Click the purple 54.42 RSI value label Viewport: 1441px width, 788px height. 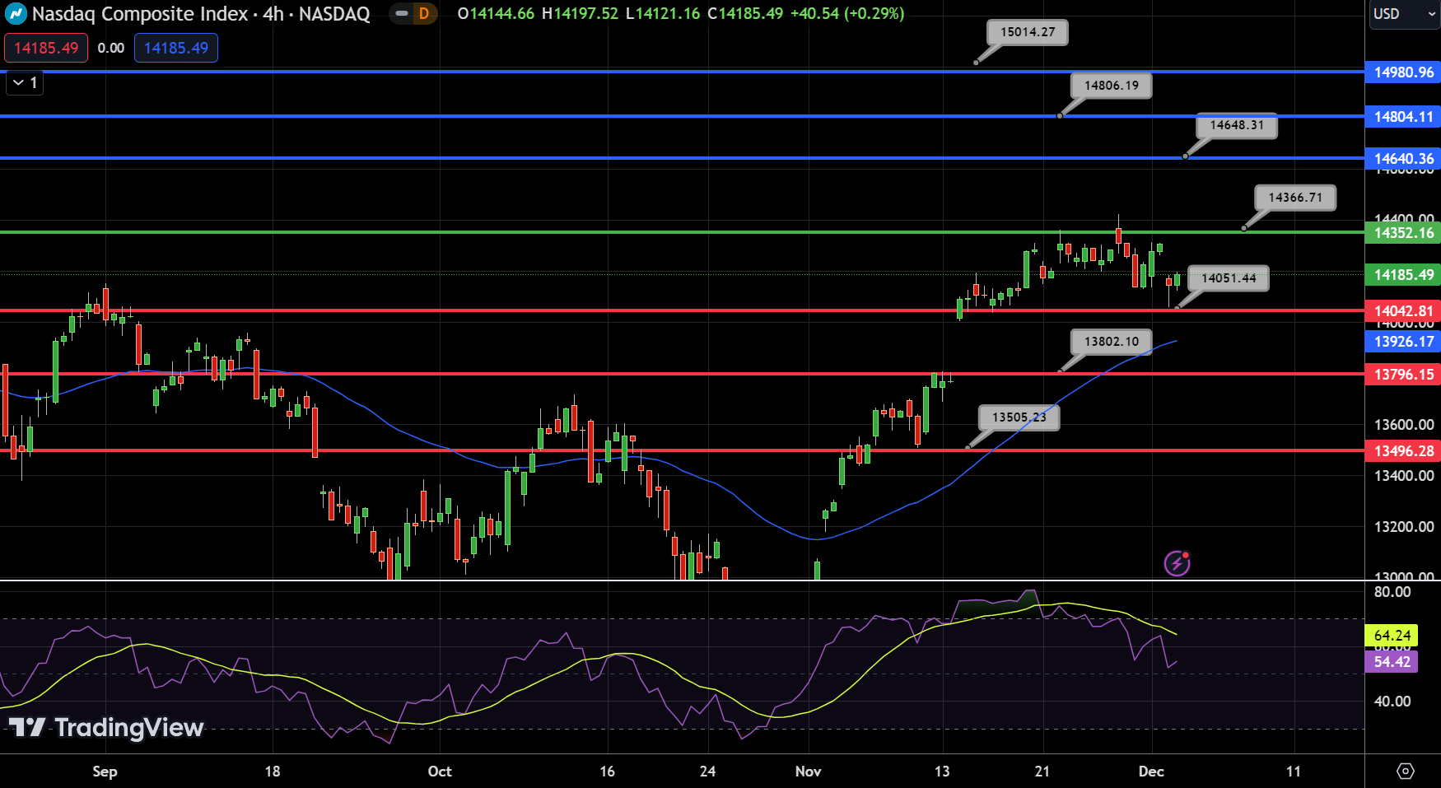coord(1392,662)
